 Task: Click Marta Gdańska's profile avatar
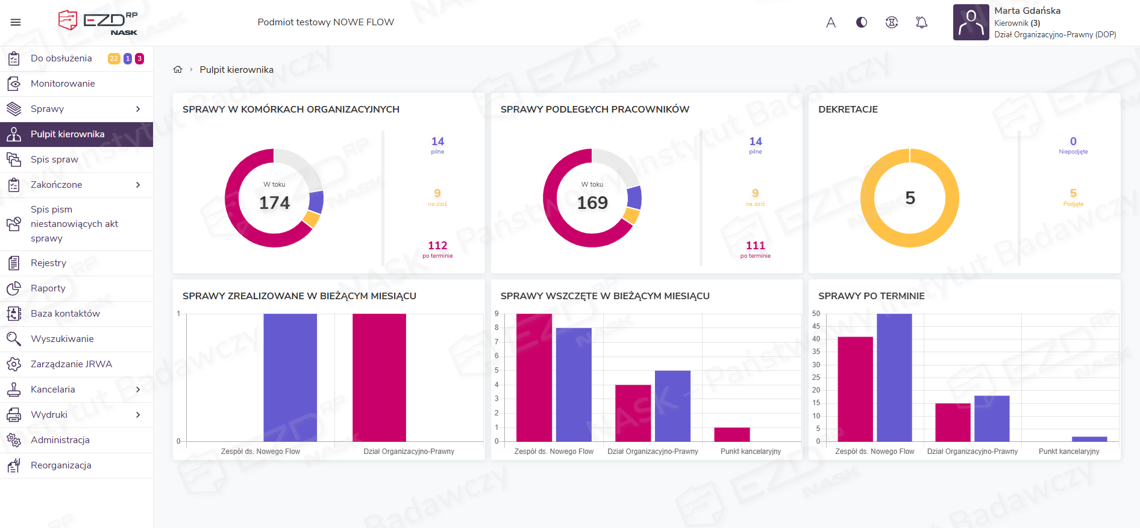coord(971,22)
